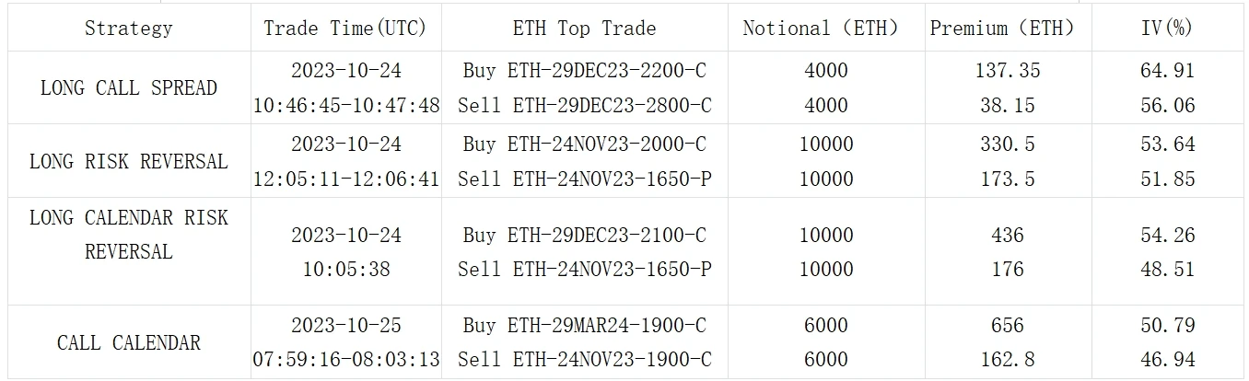Select the Notional (ETH) column header
Image resolution: width=1249 pixels, height=381 pixels.
[821, 29]
